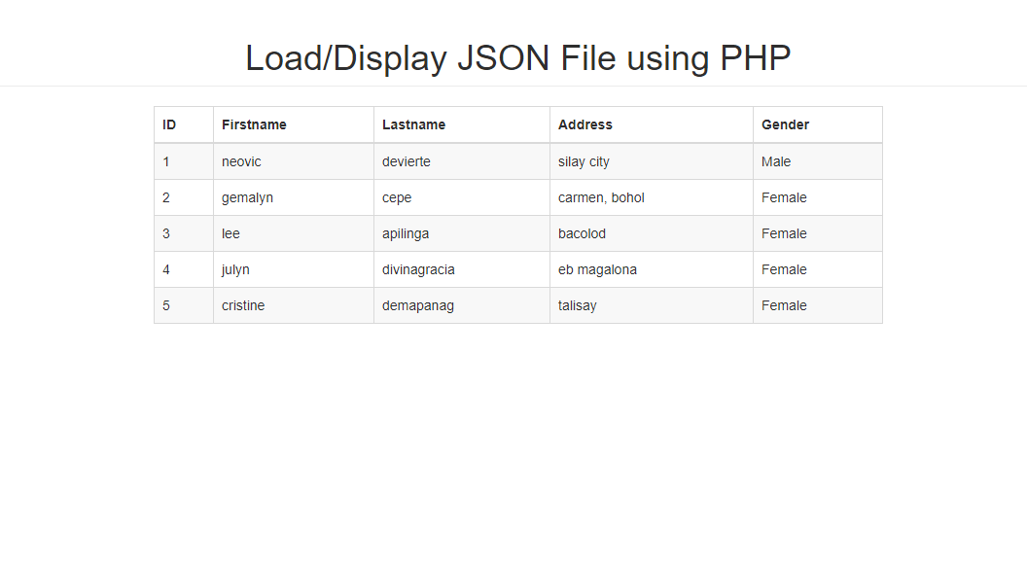Click the address silay city
Screen dimensions: 1027x565
[x=584, y=161]
